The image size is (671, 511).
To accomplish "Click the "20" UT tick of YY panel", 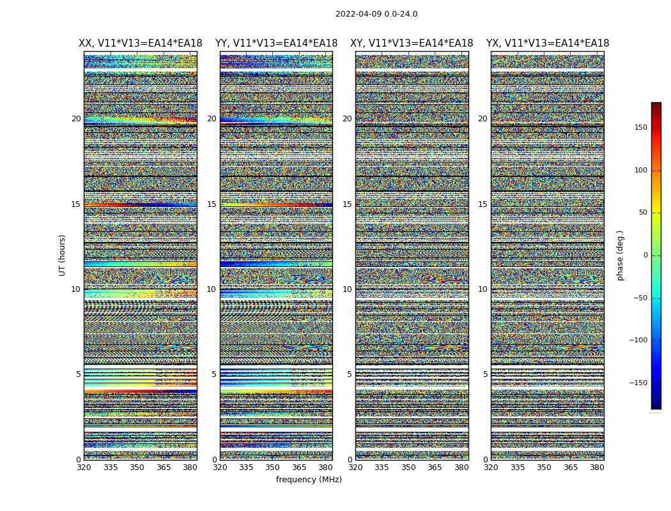I will [x=212, y=119].
